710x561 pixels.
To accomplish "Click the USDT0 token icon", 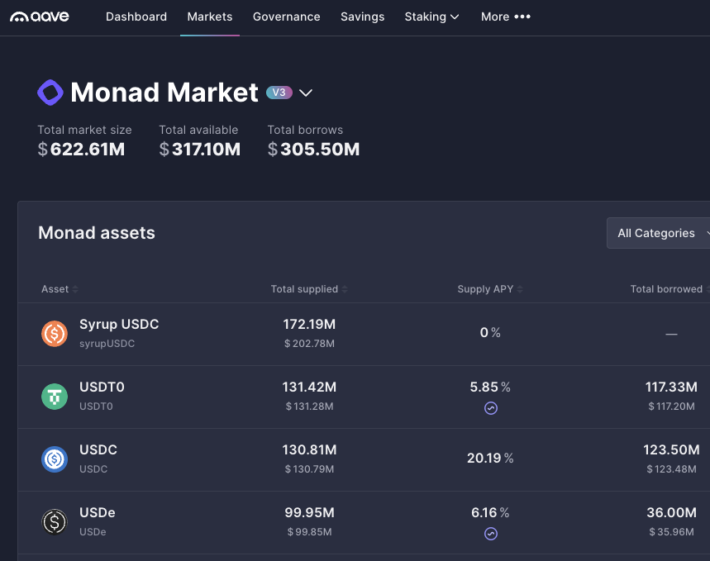I will click(x=55, y=397).
